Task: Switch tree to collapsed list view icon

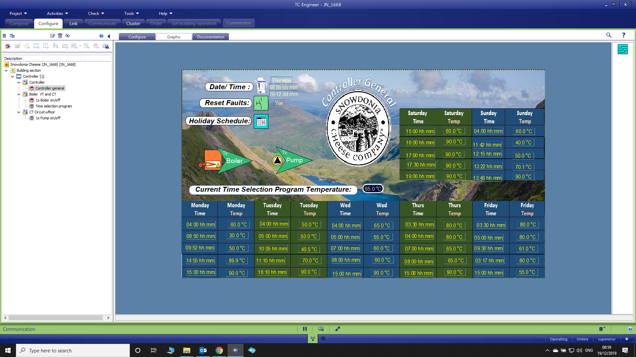Action: click(x=4, y=36)
